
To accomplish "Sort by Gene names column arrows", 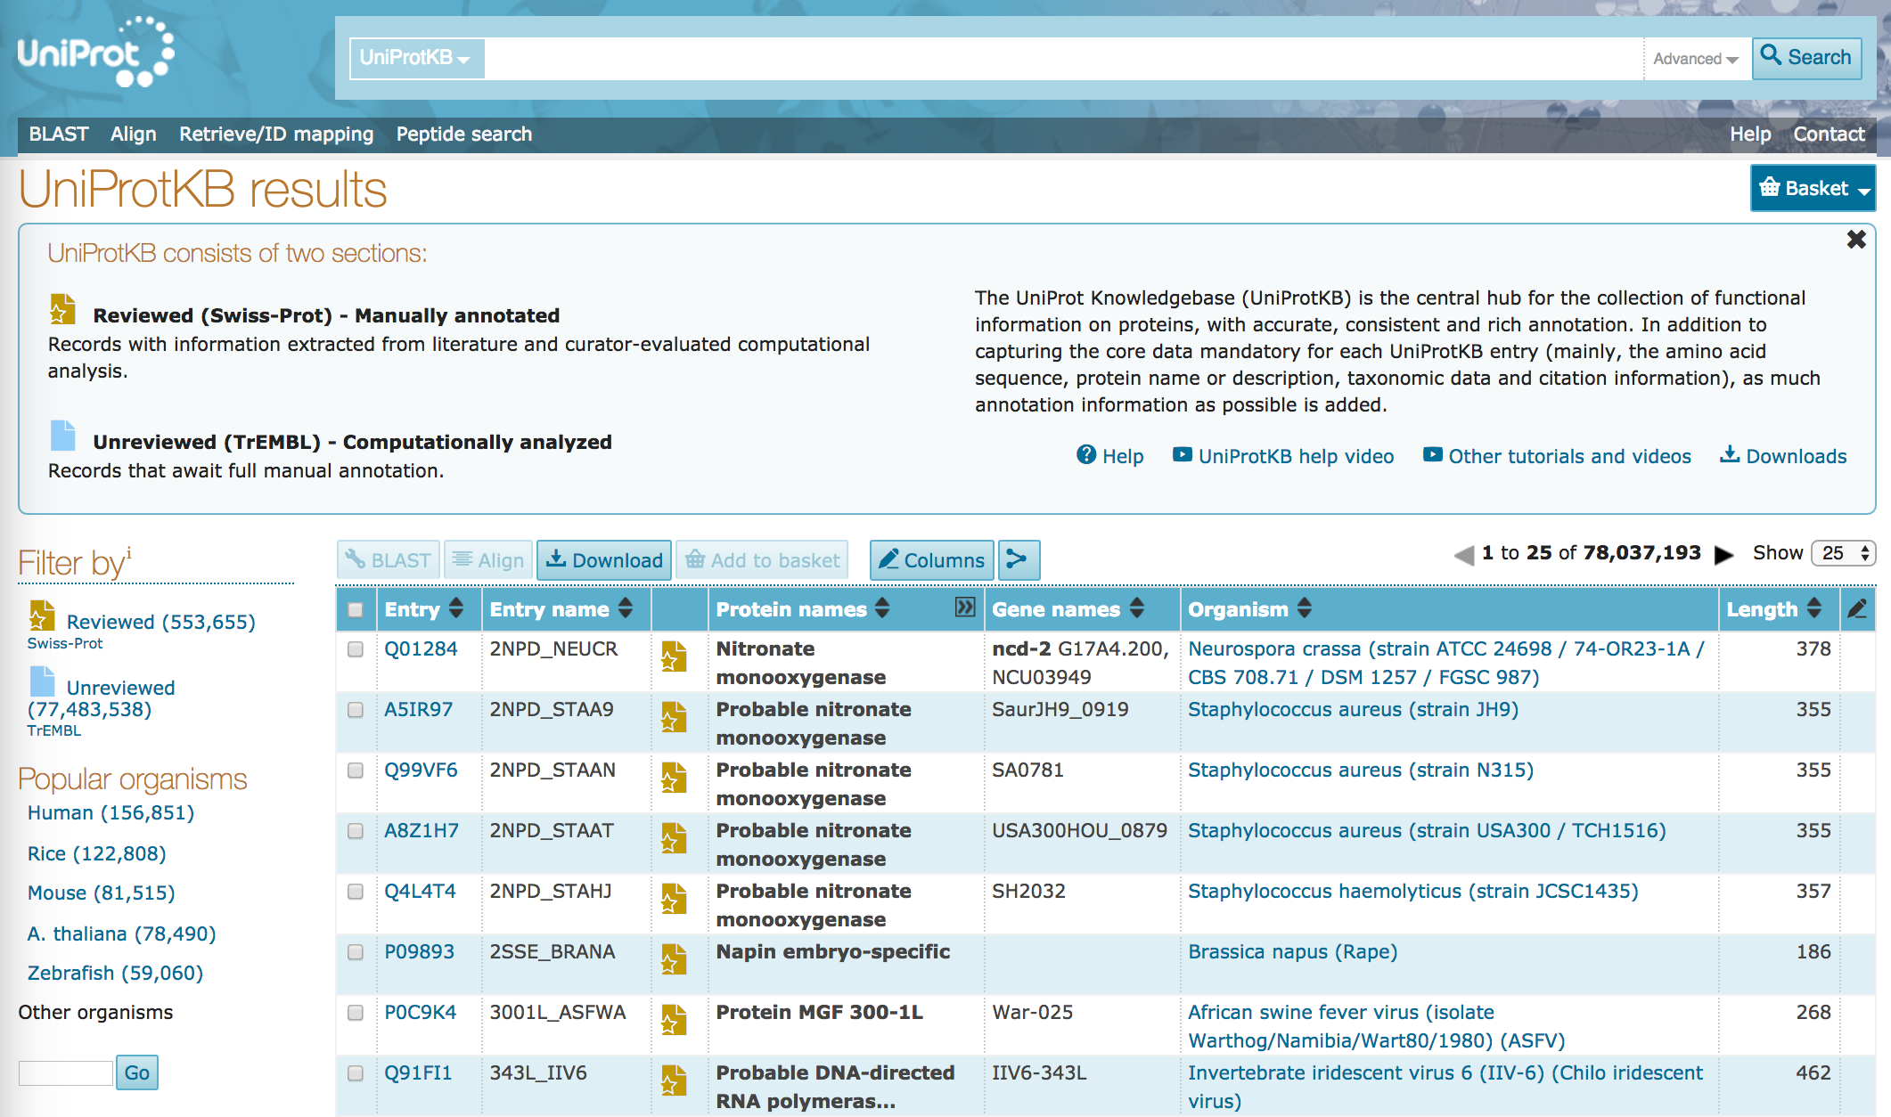I will point(1137,608).
